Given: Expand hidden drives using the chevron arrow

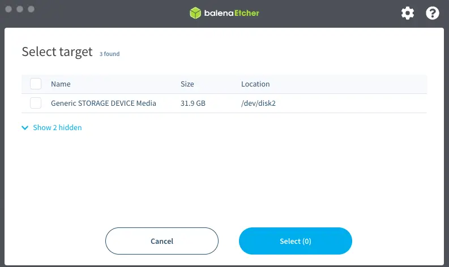Looking at the screenshot, I should point(25,128).
